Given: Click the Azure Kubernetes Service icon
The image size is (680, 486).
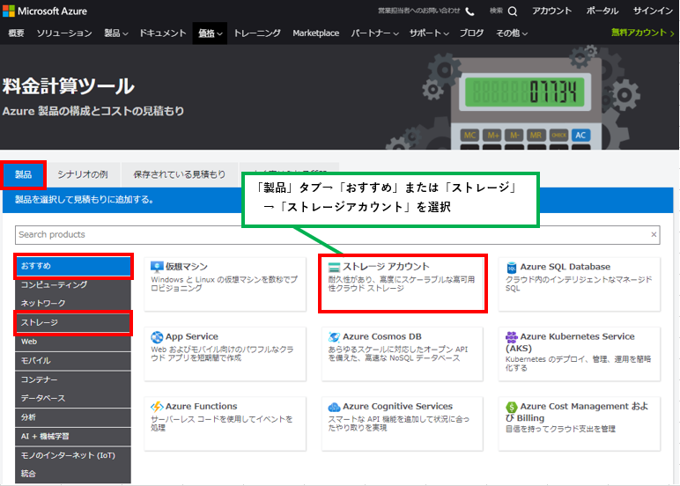Looking at the screenshot, I should point(512,337).
